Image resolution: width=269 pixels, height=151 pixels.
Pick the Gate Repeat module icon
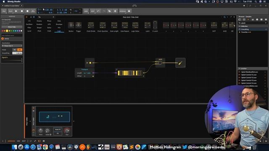click(x=125, y=25)
